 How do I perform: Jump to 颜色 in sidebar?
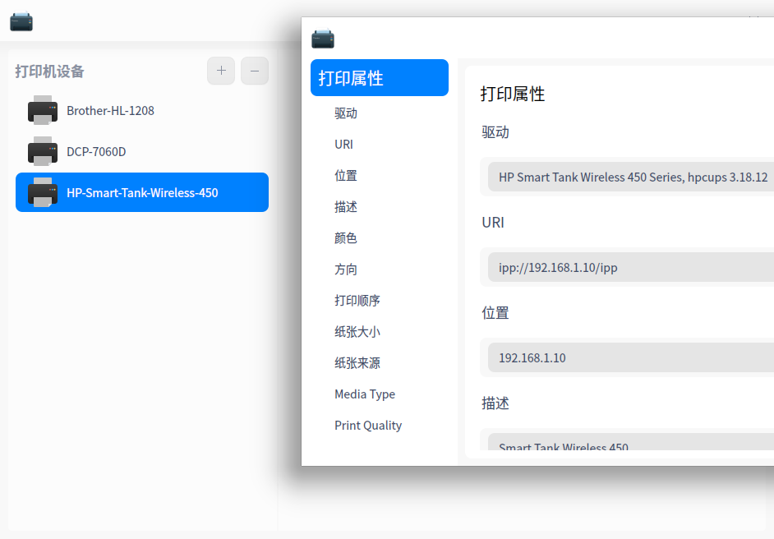tap(346, 238)
